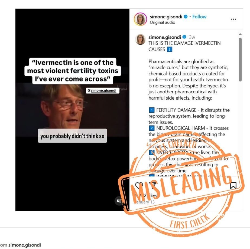Click the video to pause playback

[x=72, y=110]
